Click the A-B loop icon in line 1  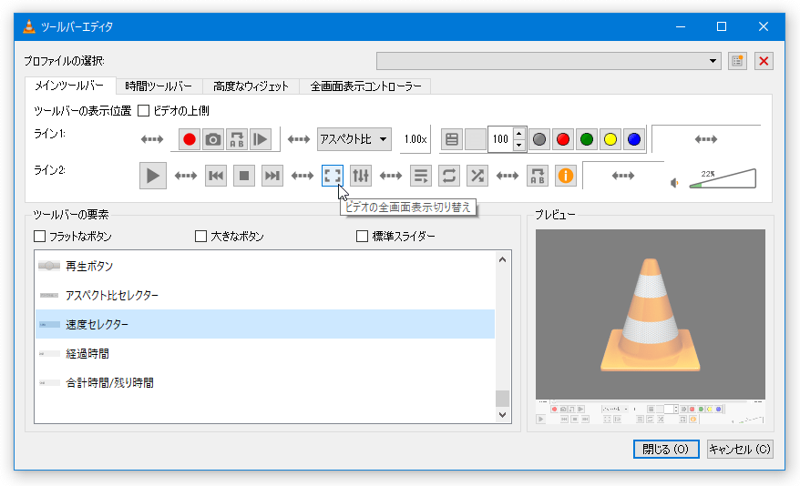237,139
